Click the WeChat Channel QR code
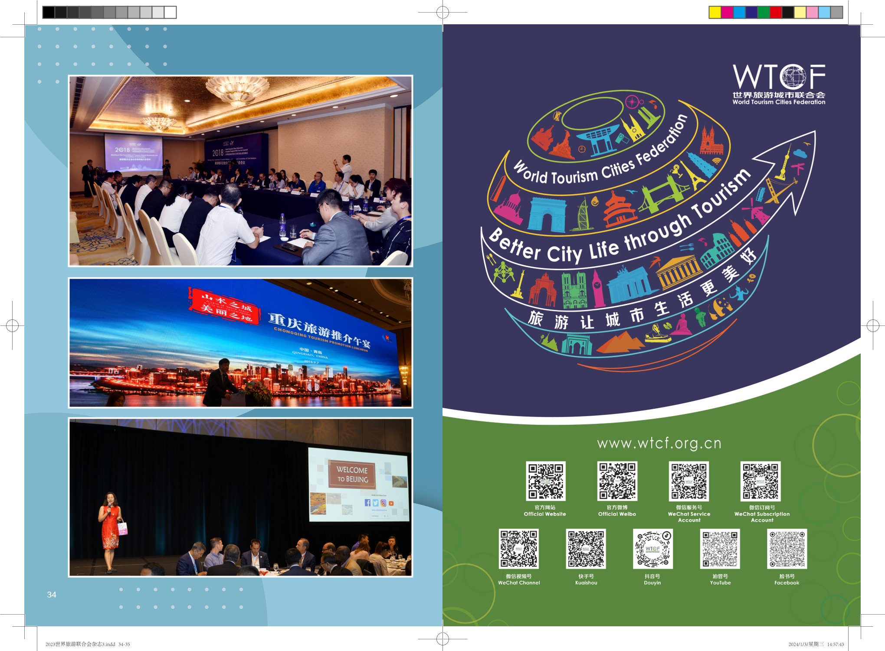This screenshot has width=885, height=651. (518, 549)
